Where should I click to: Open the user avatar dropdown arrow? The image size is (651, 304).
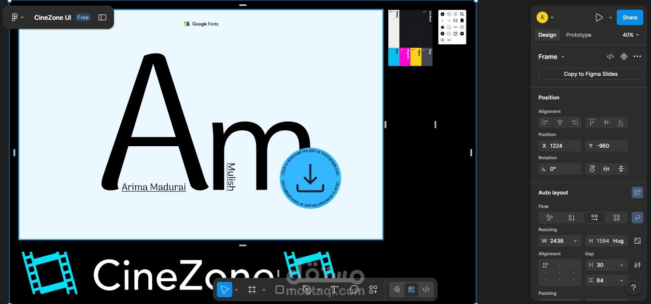pyautogui.click(x=552, y=17)
